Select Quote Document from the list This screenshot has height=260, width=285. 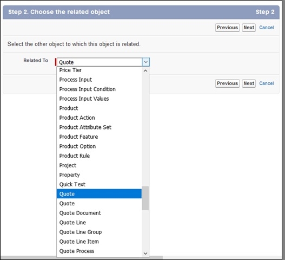click(99, 213)
